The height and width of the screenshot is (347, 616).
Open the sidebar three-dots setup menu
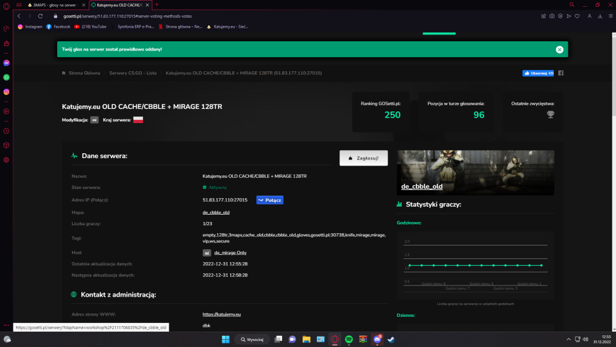(x=6, y=325)
